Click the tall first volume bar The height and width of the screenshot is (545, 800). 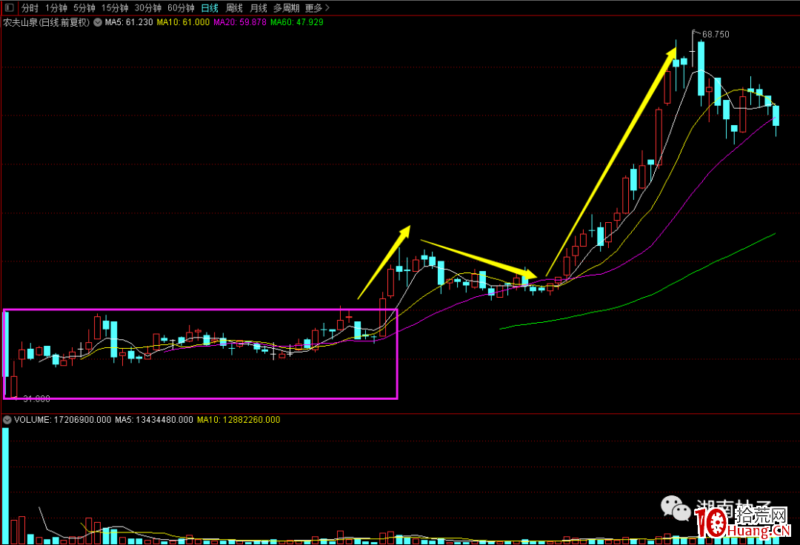[6, 486]
